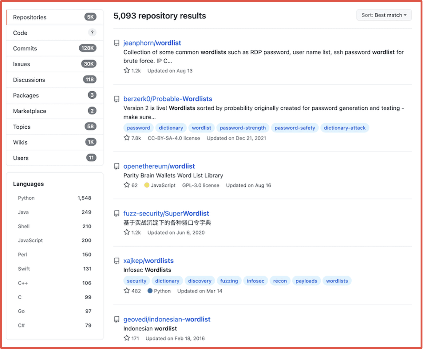Filter results by Go language
This screenshot has width=423, height=349.
click(54, 311)
